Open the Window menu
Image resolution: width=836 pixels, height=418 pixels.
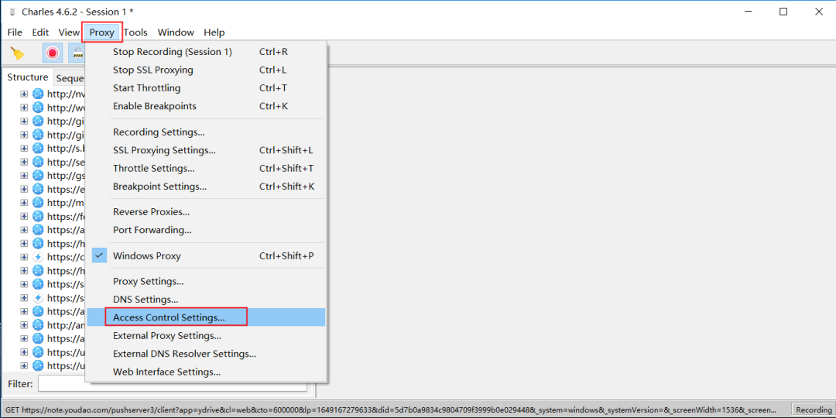tap(176, 33)
